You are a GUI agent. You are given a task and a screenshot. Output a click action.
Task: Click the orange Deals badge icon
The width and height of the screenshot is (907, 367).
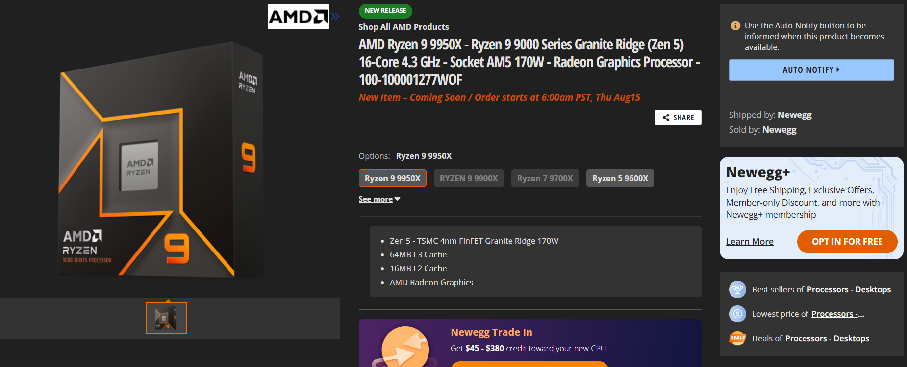tap(737, 338)
